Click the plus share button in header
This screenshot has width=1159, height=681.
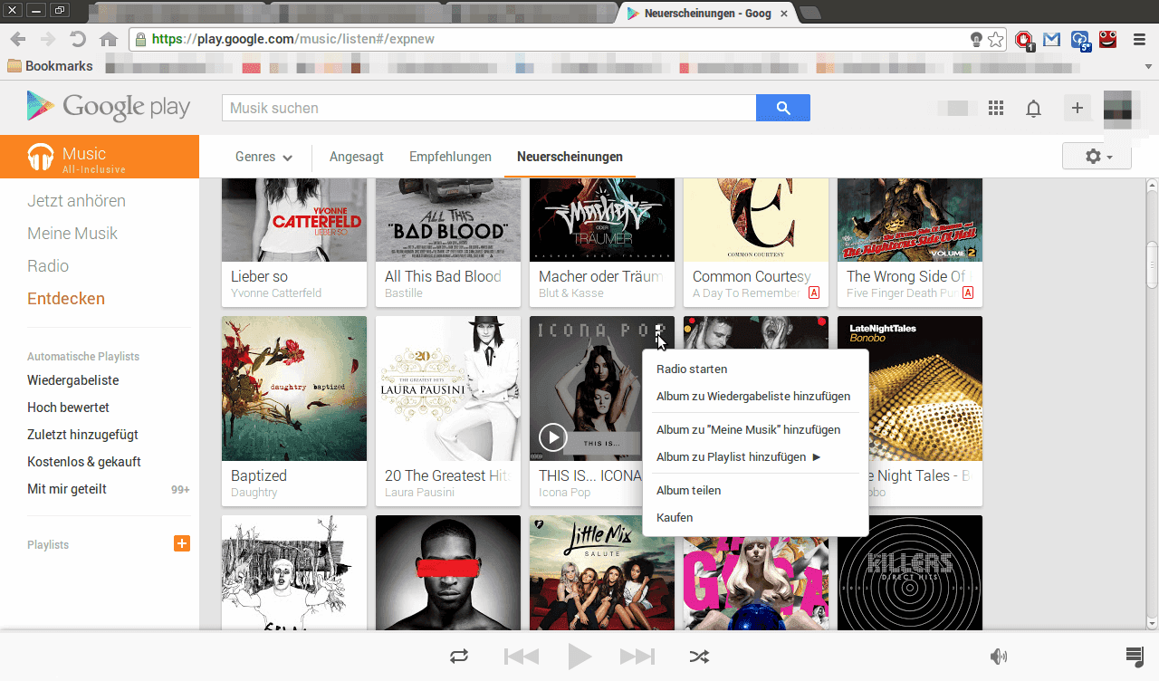click(1078, 108)
